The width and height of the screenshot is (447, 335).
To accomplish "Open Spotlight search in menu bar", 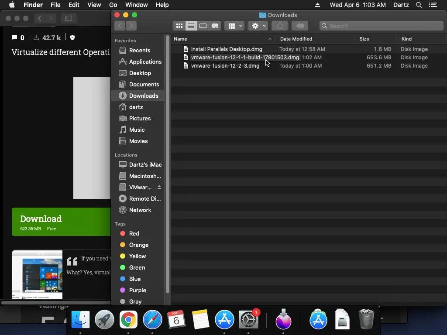I will 419,5.
